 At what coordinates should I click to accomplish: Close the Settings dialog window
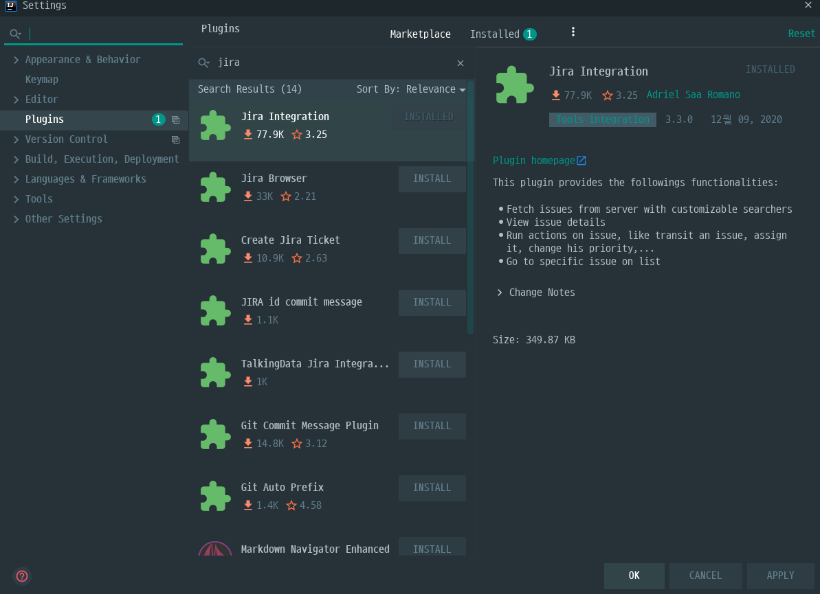click(x=808, y=5)
